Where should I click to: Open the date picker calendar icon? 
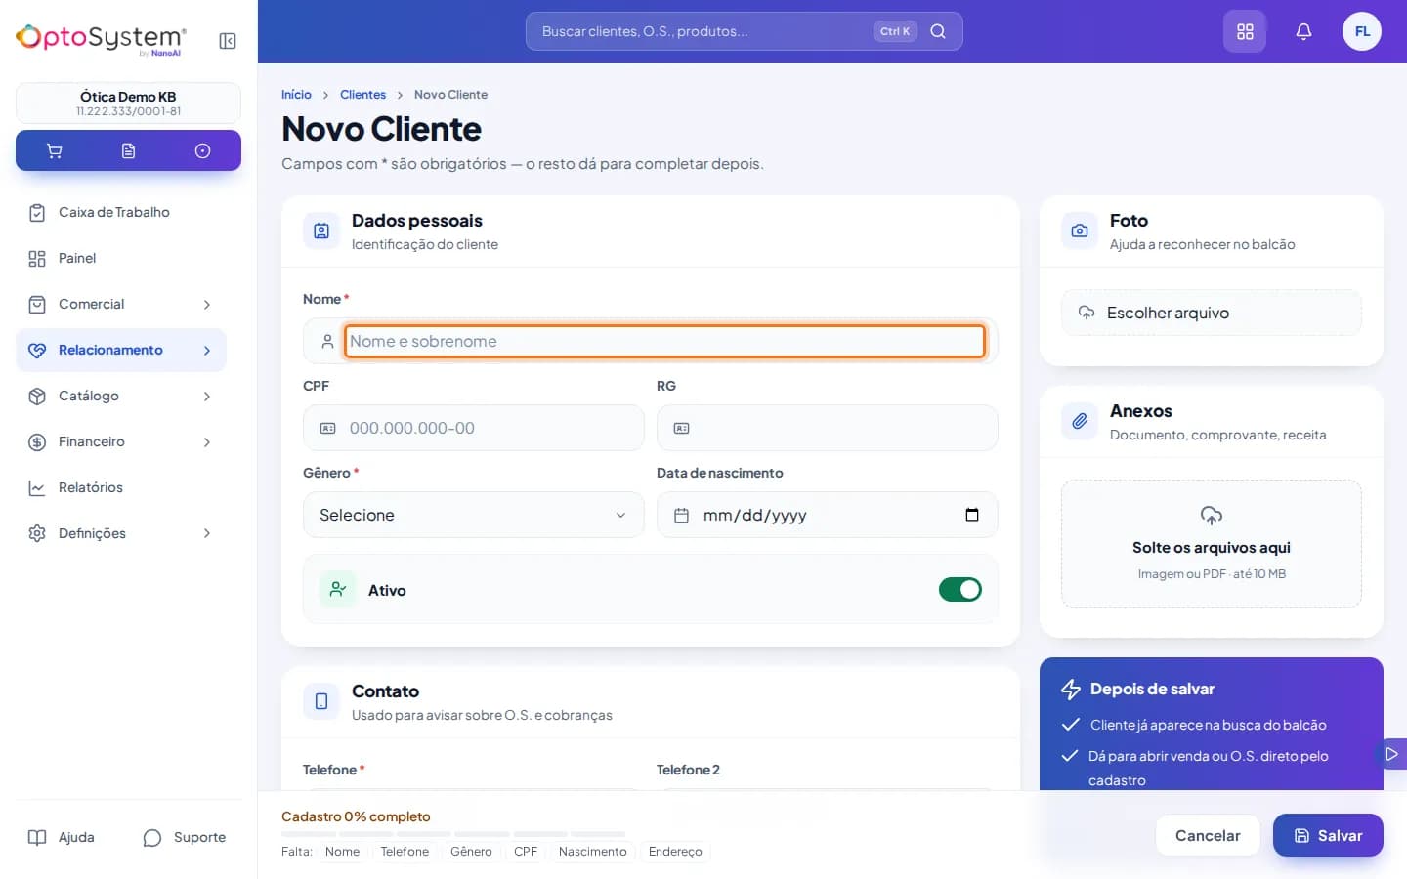[972, 515]
